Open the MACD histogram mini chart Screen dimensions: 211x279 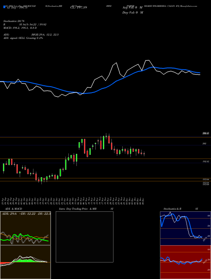pos(25,262)
